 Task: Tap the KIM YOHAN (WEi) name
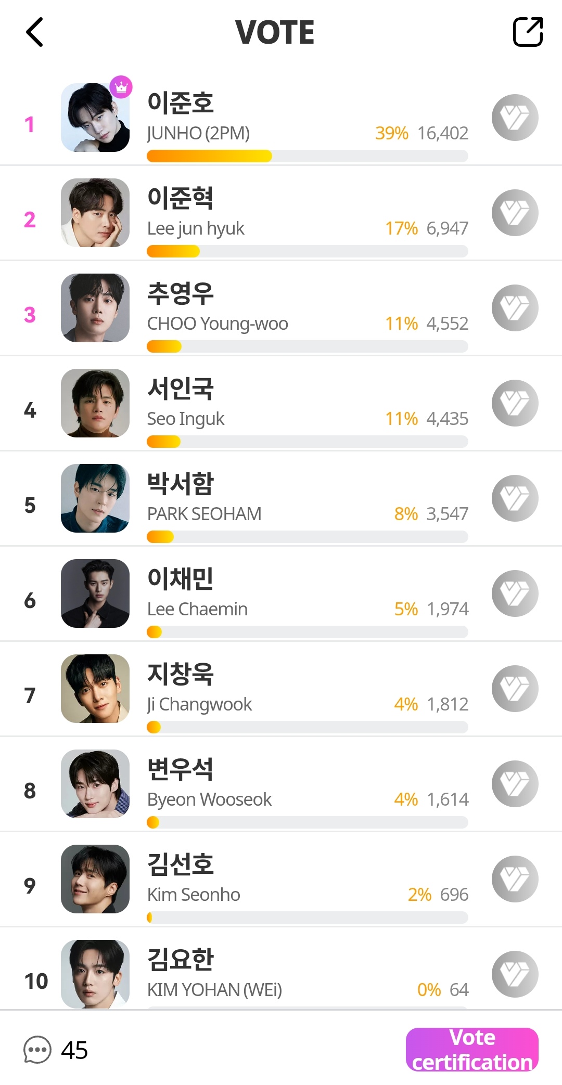point(214,990)
